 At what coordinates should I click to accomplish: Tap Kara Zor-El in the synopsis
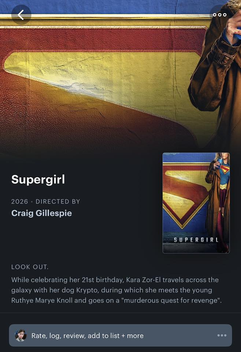click(x=144, y=280)
